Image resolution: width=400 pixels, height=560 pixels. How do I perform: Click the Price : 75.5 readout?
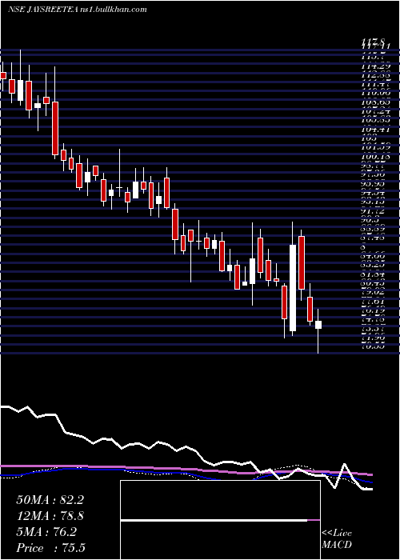coord(50,548)
